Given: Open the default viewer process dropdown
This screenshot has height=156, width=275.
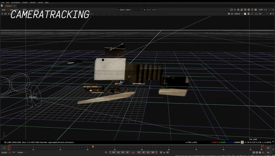Looking at the screenshot, I should (x=238, y=14).
